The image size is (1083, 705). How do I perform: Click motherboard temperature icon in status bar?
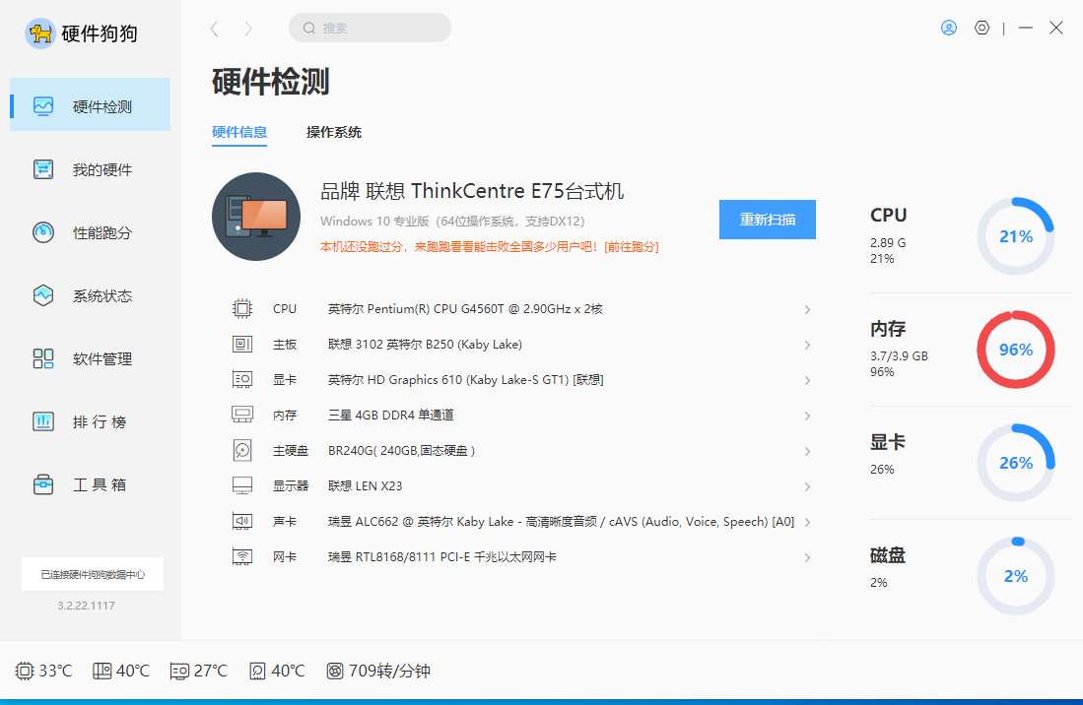click(x=102, y=671)
